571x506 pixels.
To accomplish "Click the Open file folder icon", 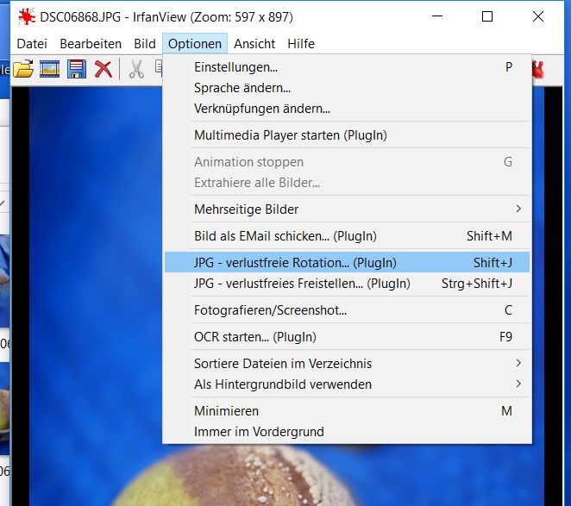I will click(23, 69).
